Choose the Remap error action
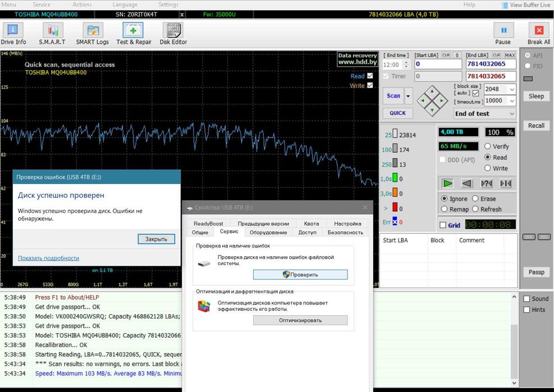 (445, 209)
